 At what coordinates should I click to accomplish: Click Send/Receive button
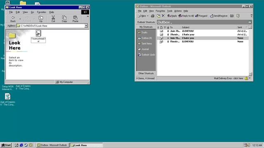click(x=219, y=16)
